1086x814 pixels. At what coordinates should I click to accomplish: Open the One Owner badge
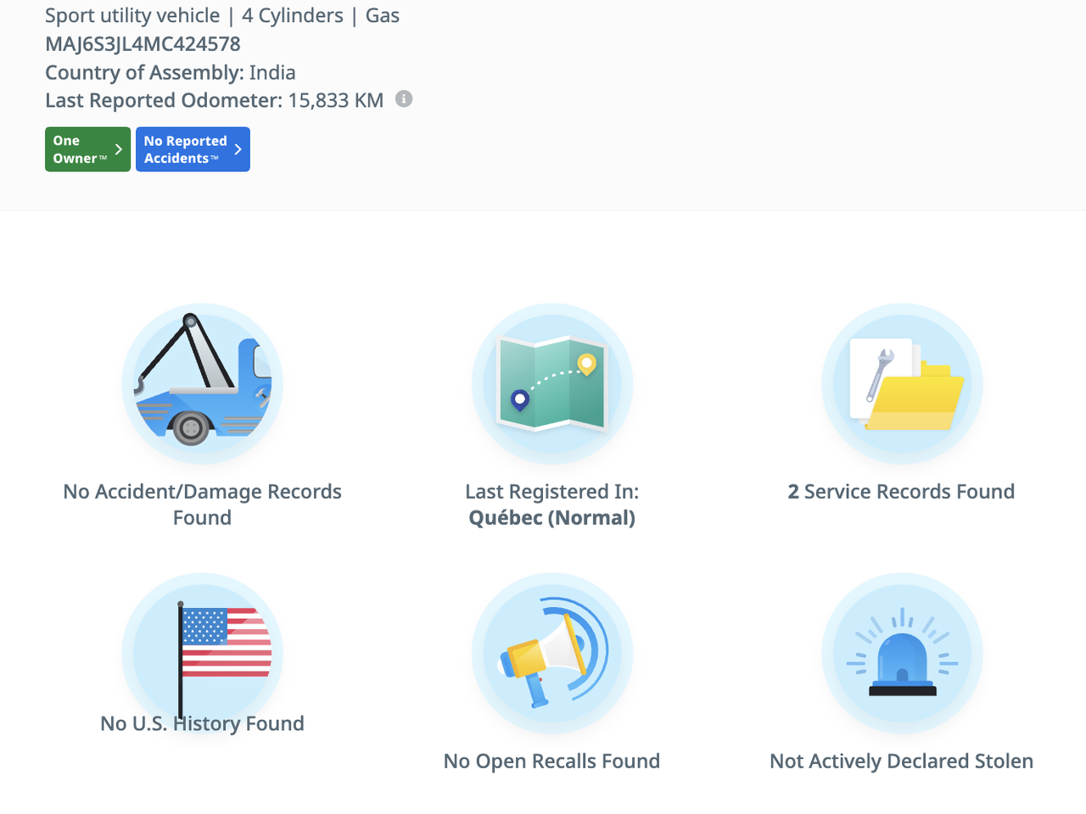pyautogui.click(x=81, y=149)
